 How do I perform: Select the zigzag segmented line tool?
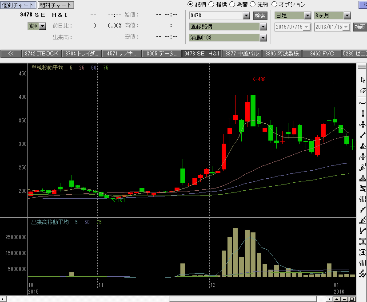click(x=363, y=210)
